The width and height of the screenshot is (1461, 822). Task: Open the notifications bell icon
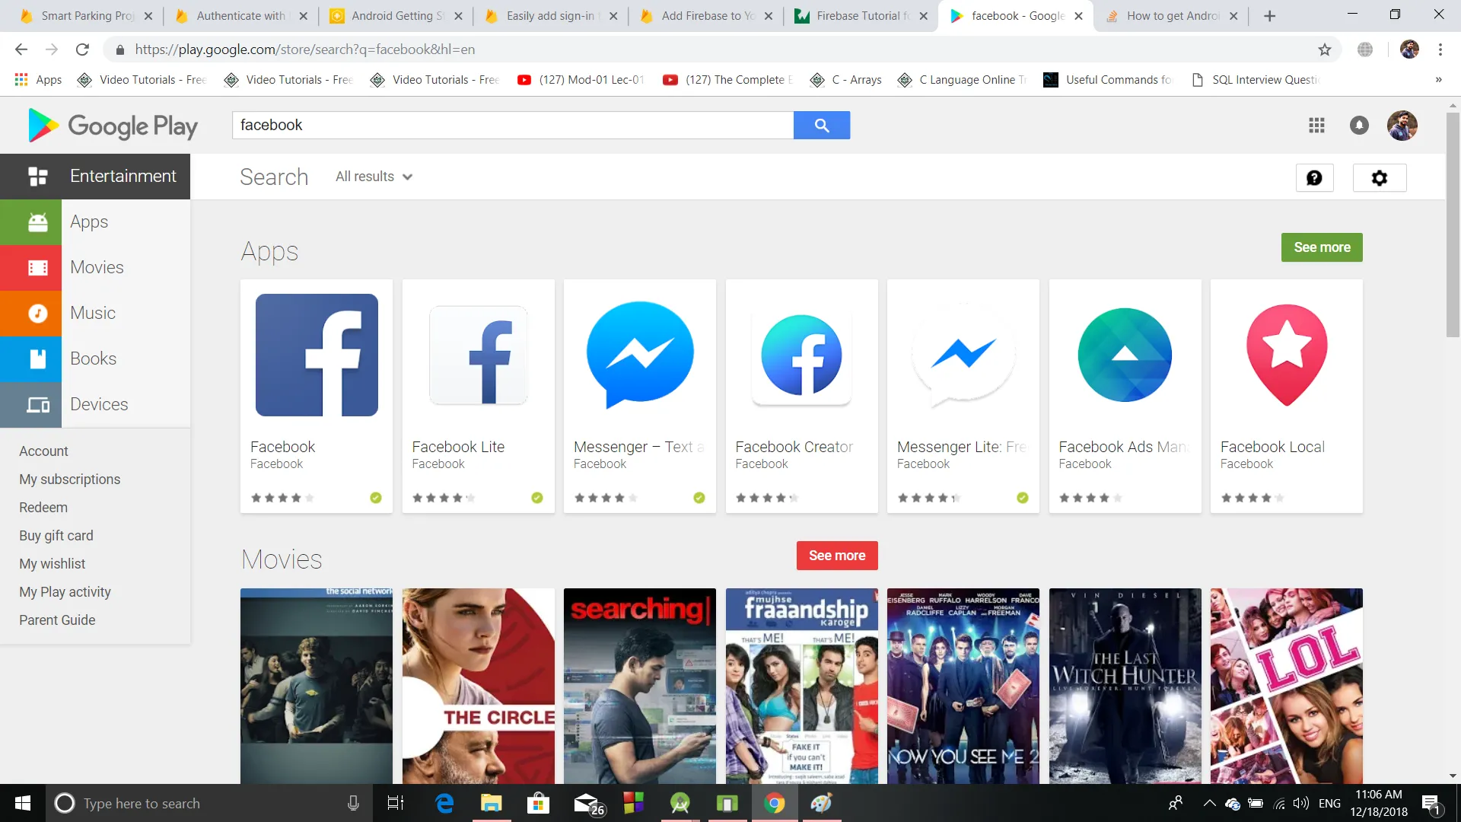coord(1359,126)
